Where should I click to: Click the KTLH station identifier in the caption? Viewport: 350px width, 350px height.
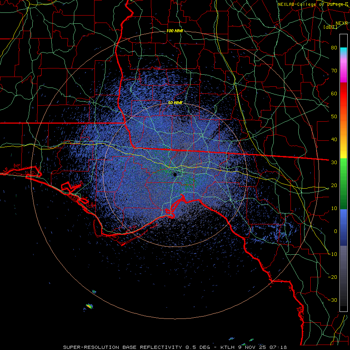(228, 347)
